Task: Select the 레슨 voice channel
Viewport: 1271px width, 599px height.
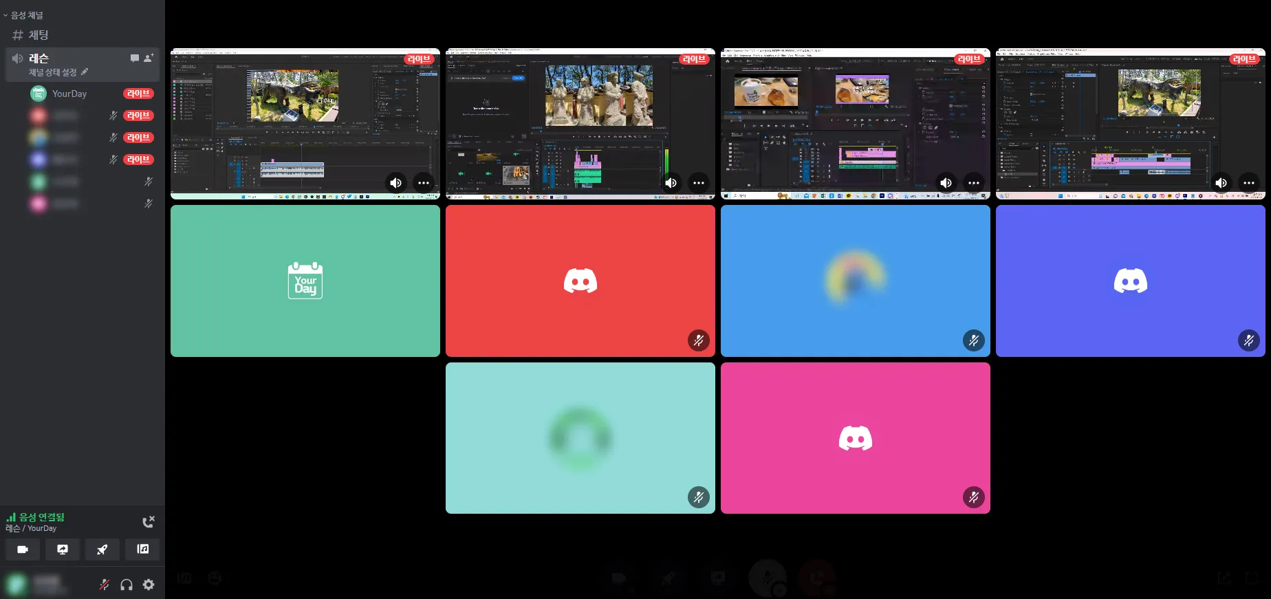Action: [83, 65]
